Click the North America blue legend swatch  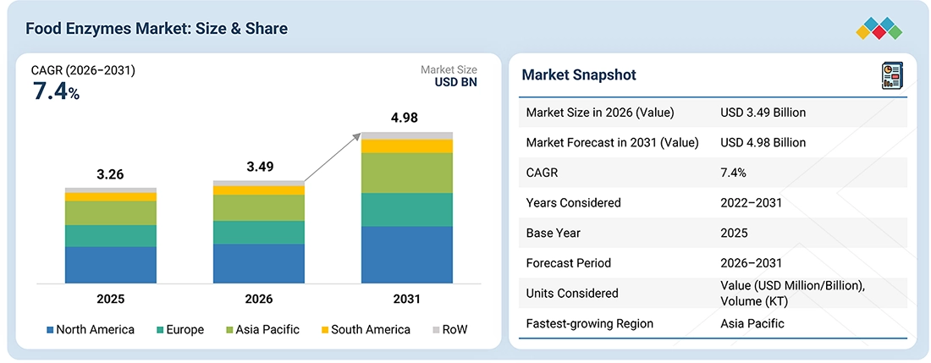pos(50,329)
